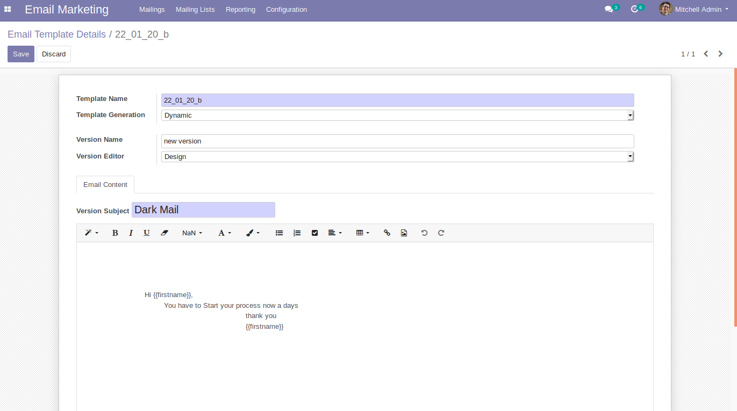
Task: Open the font size NaN dropdown
Action: pos(192,233)
